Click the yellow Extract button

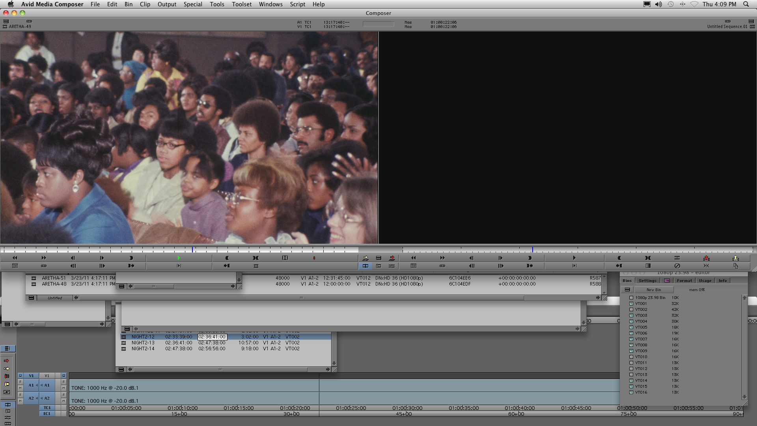(x=735, y=258)
